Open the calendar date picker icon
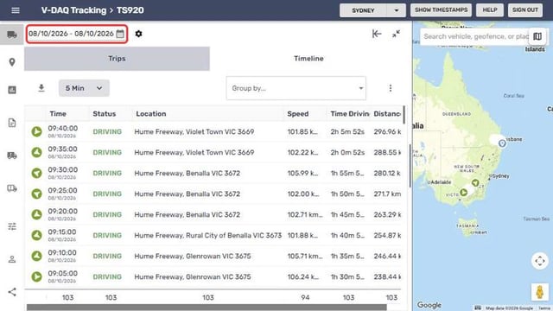The width and height of the screenshot is (553, 311). 120,34
